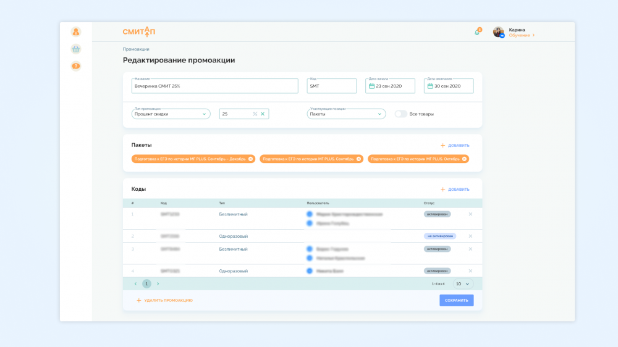Viewport: 618px width, 347px height.
Task: Click the Одноразовый type in row 2
Action: point(234,236)
